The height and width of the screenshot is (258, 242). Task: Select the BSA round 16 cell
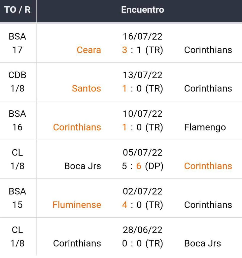(17, 120)
